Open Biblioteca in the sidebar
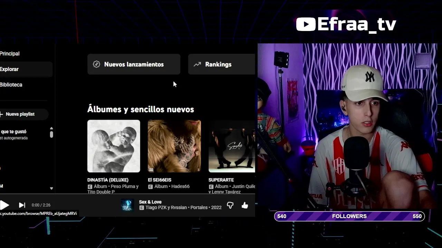Image resolution: width=442 pixels, height=248 pixels. pos(11,85)
